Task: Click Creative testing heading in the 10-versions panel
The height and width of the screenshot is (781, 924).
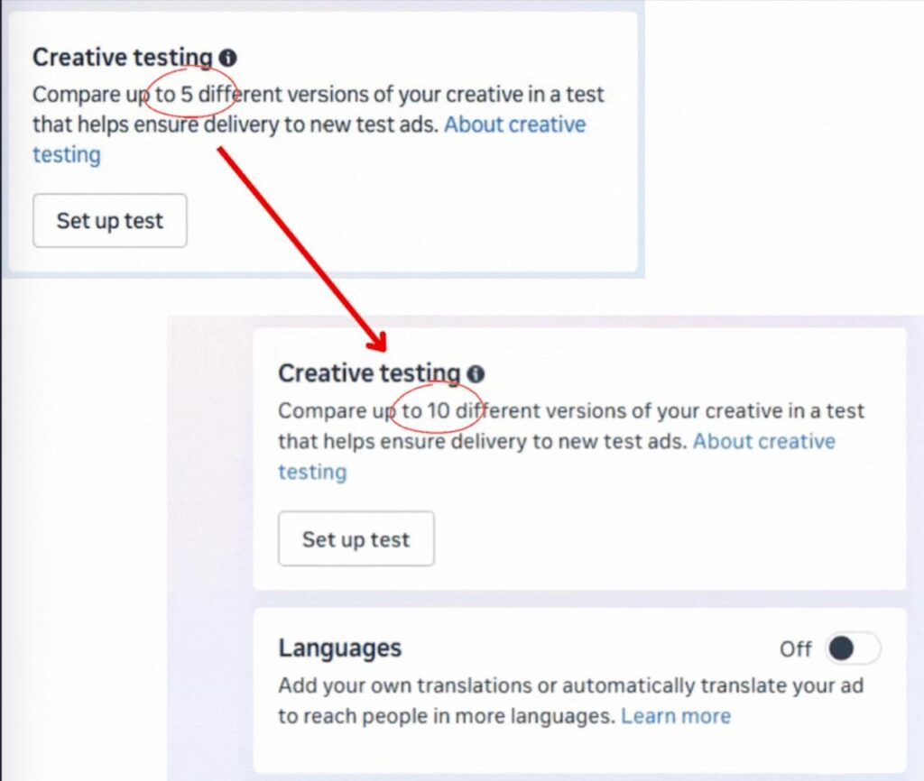Action: pos(368,373)
